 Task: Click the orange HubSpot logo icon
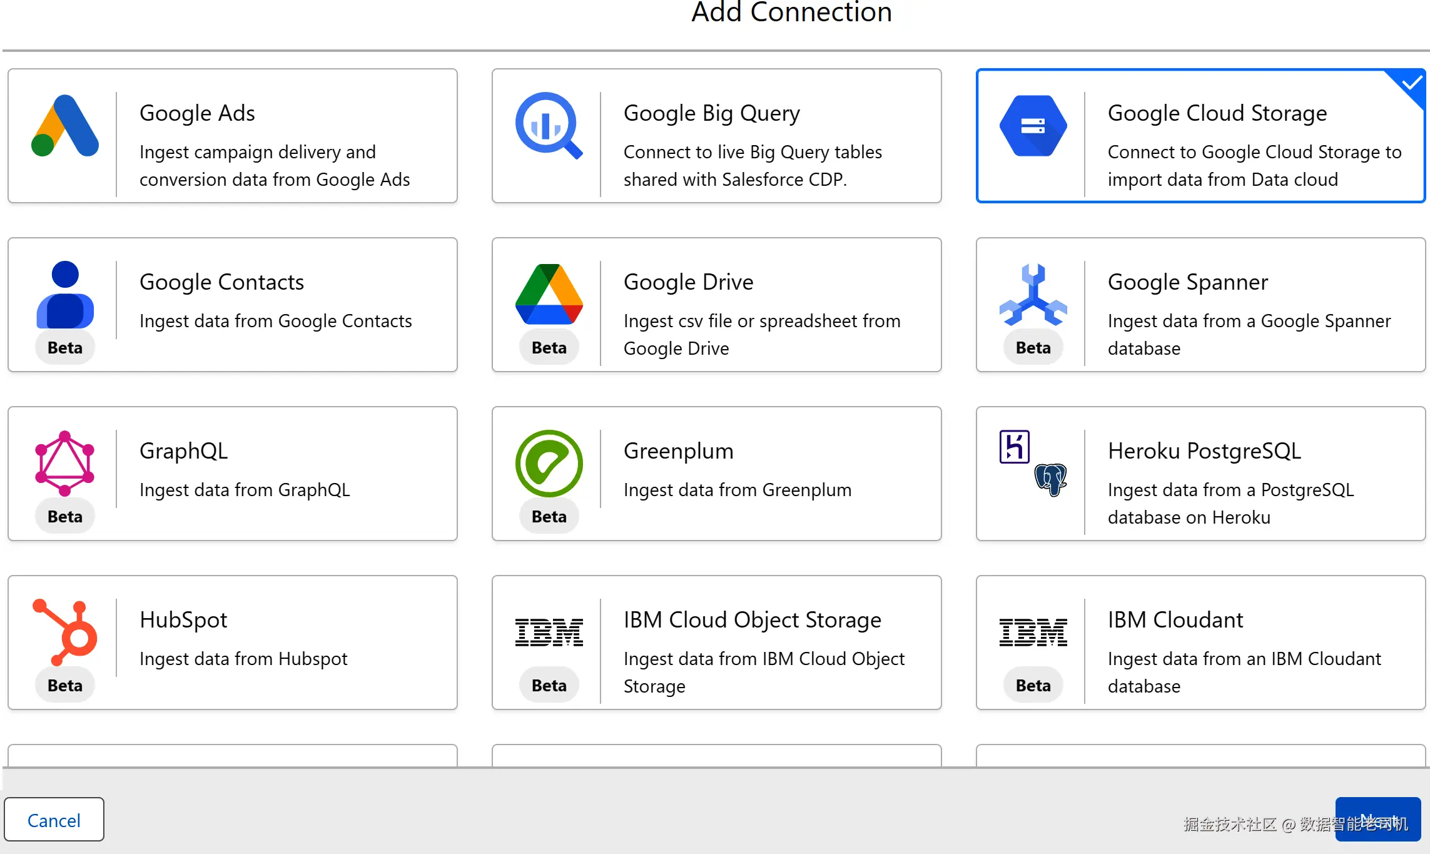65,632
